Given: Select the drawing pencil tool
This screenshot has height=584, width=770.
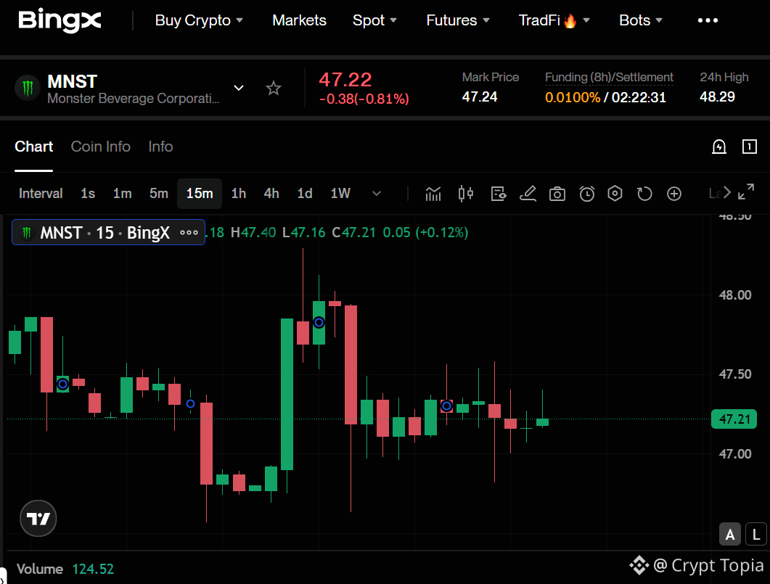Looking at the screenshot, I should coord(528,194).
